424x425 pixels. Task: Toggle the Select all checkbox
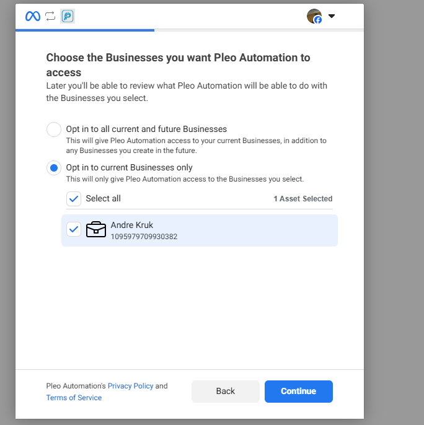tap(74, 199)
